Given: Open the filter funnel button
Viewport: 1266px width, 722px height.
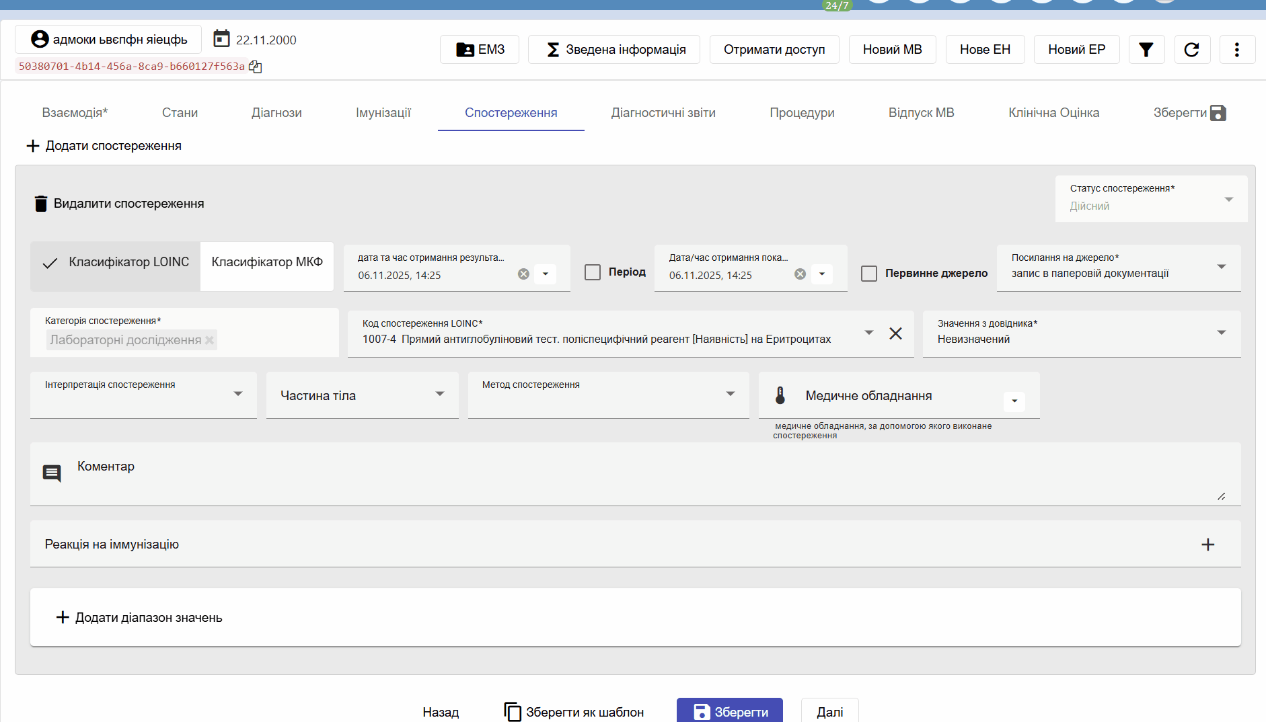Looking at the screenshot, I should pos(1146,50).
